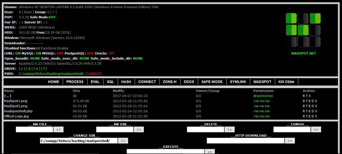
Task: Browse drive [ d ]
Action: coord(29,68)
